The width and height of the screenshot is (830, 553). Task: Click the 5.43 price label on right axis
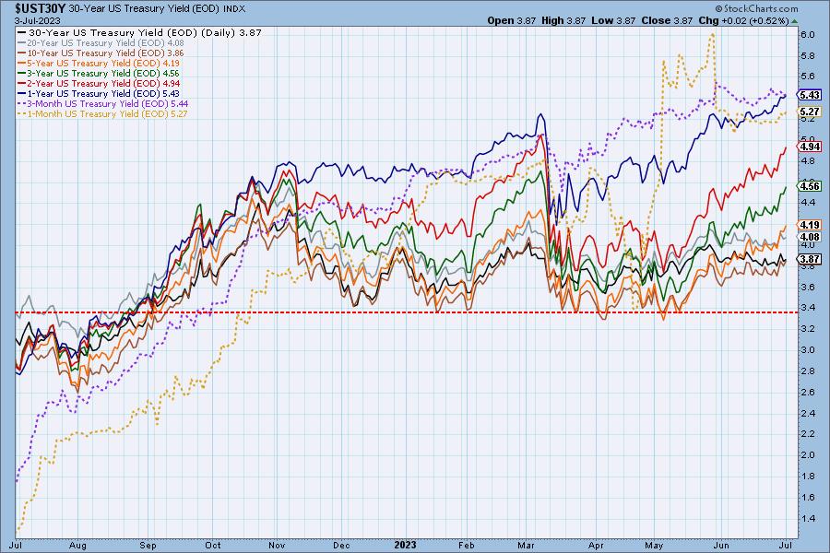810,95
